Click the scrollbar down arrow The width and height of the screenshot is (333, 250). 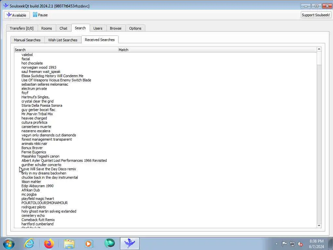(x=319, y=226)
